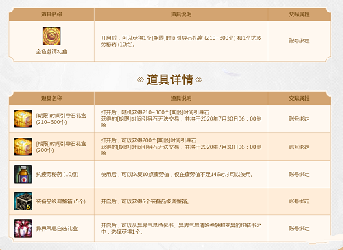Click the gold box icon for 时间引导石礼盒 (210-300个)

[x=23, y=118]
